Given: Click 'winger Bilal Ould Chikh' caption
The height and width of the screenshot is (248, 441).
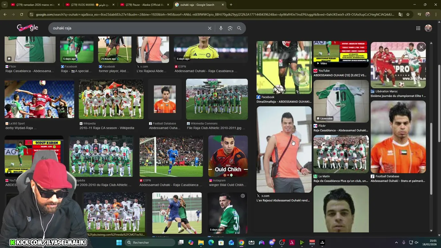Looking at the screenshot, I should click(228, 185).
